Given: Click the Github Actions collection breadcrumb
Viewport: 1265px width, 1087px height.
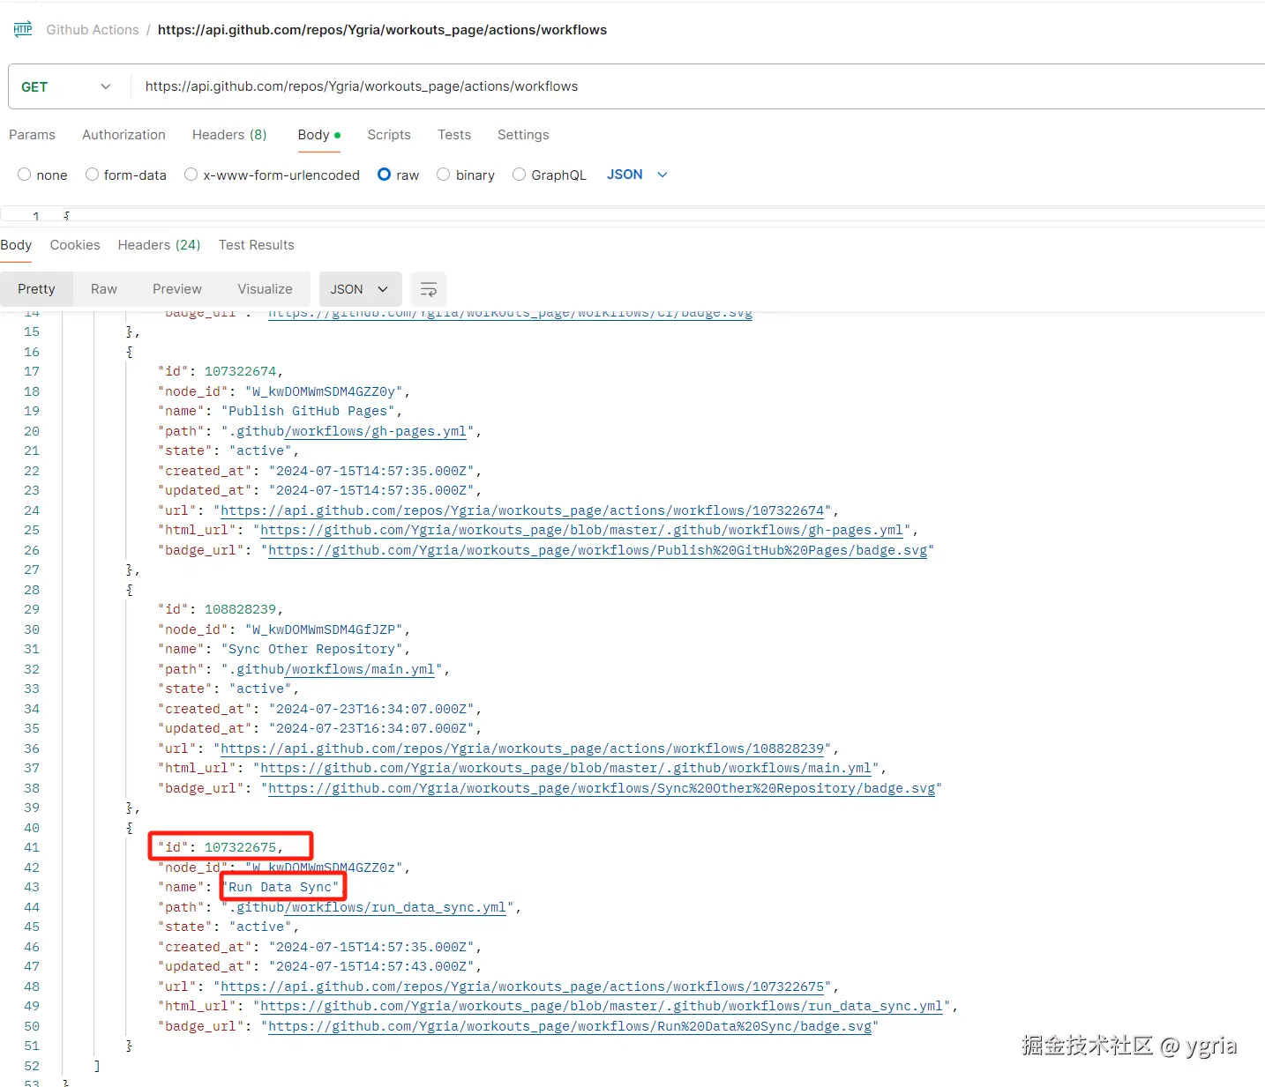Looking at the screenshot, I should point(93,30).
